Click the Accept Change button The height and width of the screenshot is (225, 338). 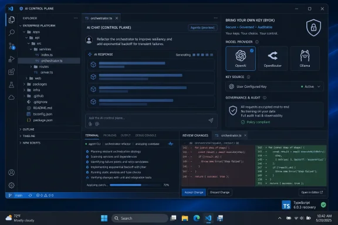tap(194, 192)
